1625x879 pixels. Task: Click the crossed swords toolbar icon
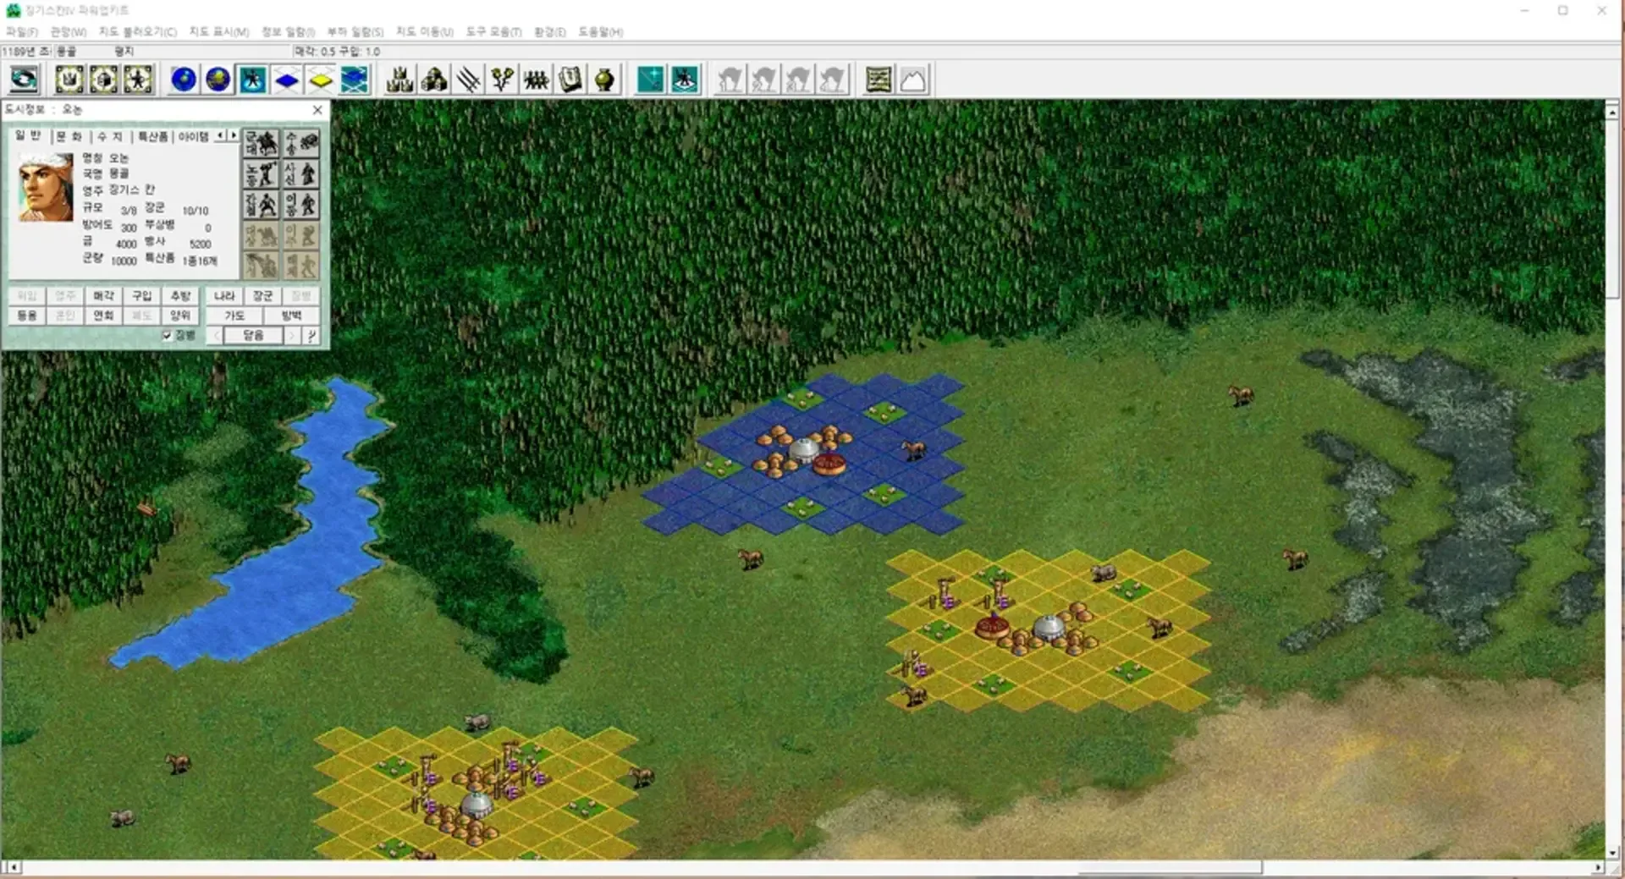pos(468,80)
